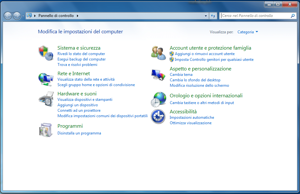Click the refresh icon in the address bar
The width and height of the screenshot is (300, 194).
213,15
